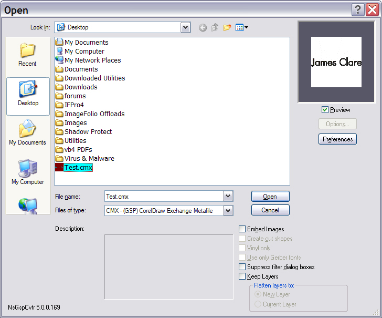This screenshot has height=318, width=382.
Task: Open My Documents in the places bar
Action: (27, 133)
